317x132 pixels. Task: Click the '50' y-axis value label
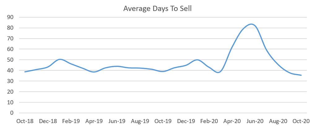tap(10, 60)
